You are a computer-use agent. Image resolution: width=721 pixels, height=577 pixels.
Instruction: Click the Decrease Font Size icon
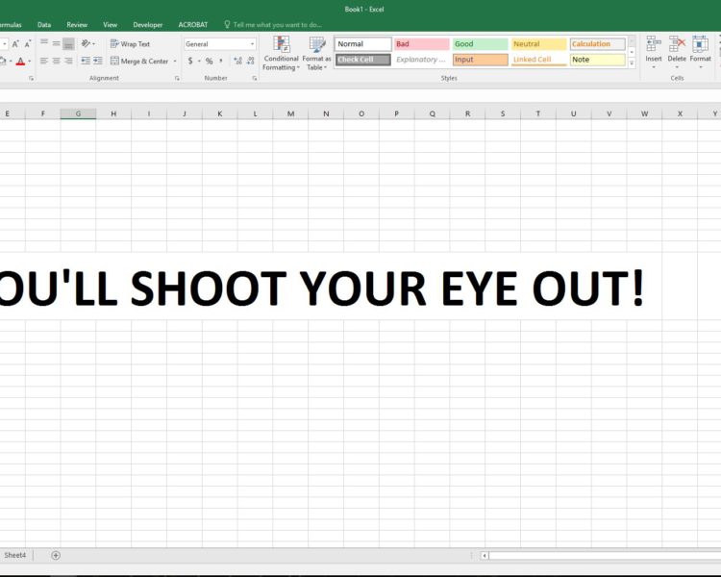pyautogui.click(x=28, y=44)
